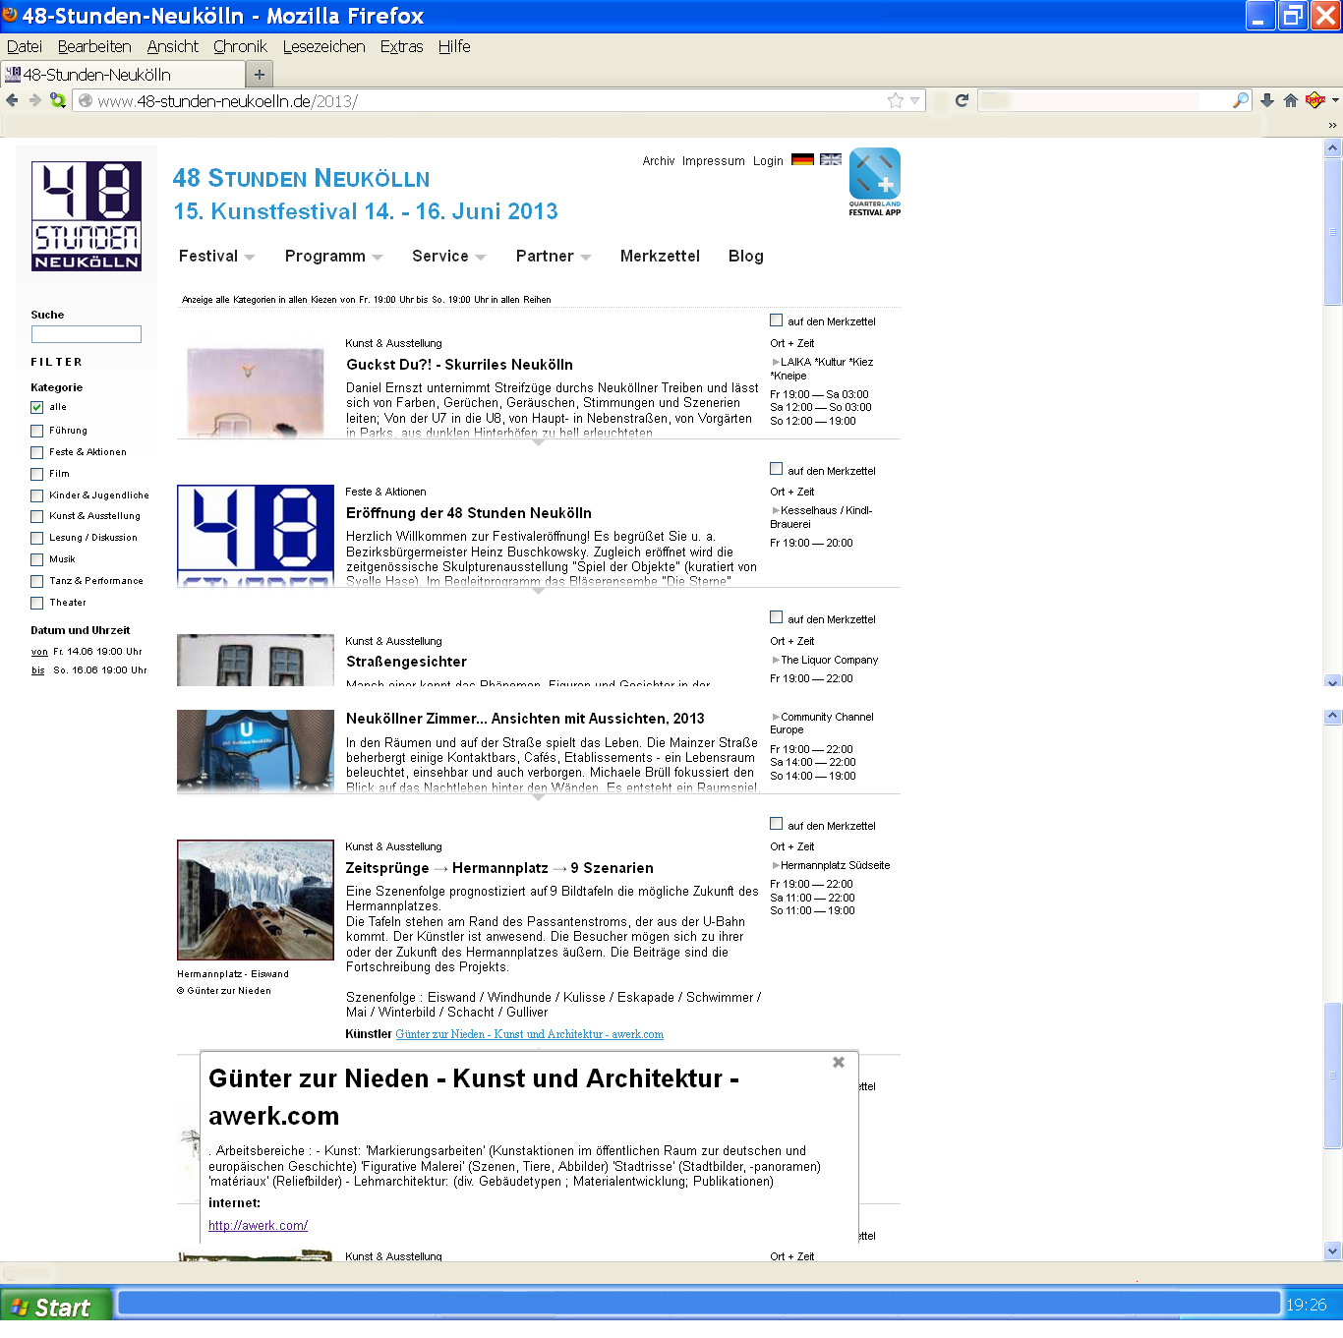This screenshot has height=1338, width=1343.
Task: Reload the page with the refresh icon
Action: coord(962,100)
